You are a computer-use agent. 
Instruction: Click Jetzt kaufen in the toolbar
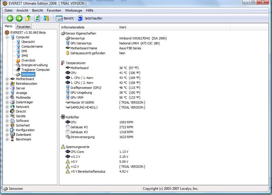tap(90, 18)
